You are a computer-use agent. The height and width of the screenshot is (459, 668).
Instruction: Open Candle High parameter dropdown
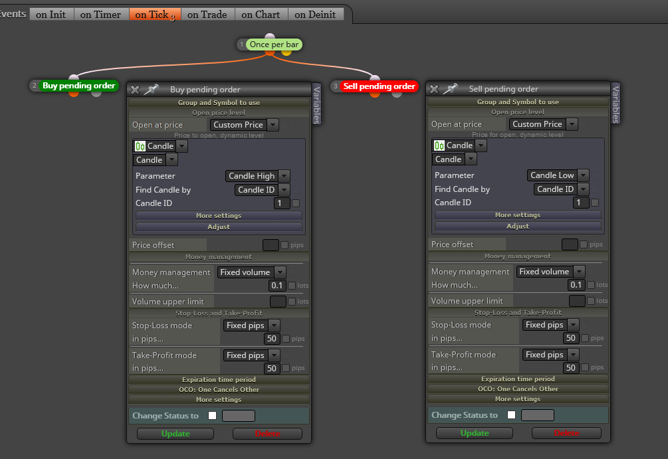257,176
